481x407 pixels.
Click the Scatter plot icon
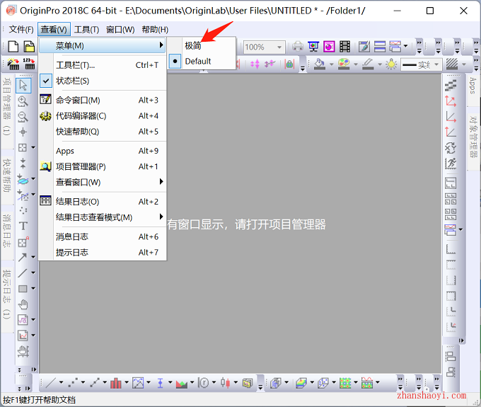coord(73,382)
